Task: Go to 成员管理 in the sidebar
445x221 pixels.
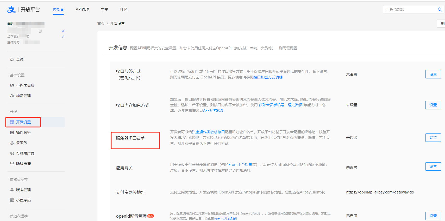Action: click(23, 96)
